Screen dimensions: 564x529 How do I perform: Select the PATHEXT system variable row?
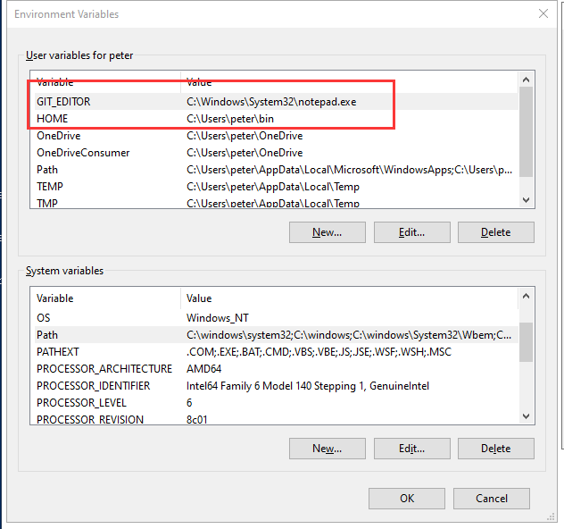tap(58, 352)
